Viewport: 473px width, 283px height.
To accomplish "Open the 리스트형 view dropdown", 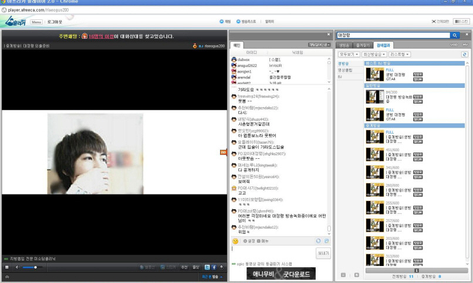I will pyautogui.click(x=400, y=54).
